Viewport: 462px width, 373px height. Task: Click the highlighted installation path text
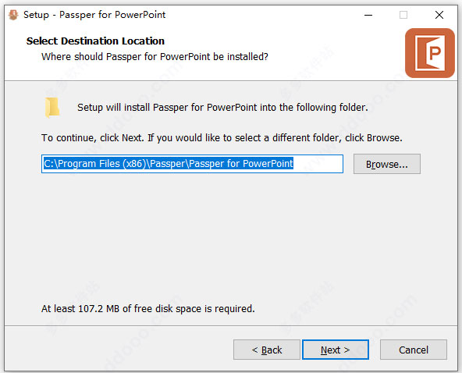click(169, 164)
